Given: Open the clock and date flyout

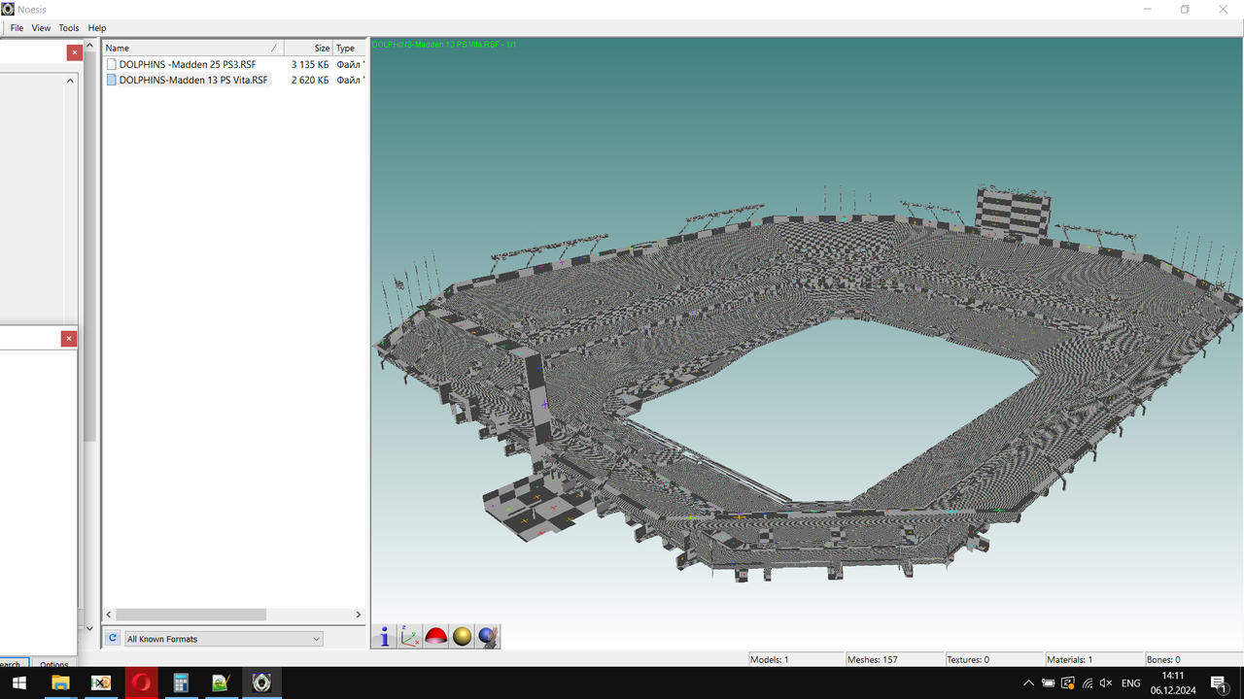Looking at the screenshot, I should click(x=1172, y=683).
